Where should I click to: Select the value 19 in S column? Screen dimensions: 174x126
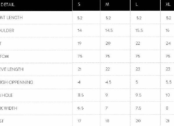click(x=80, y=43)
